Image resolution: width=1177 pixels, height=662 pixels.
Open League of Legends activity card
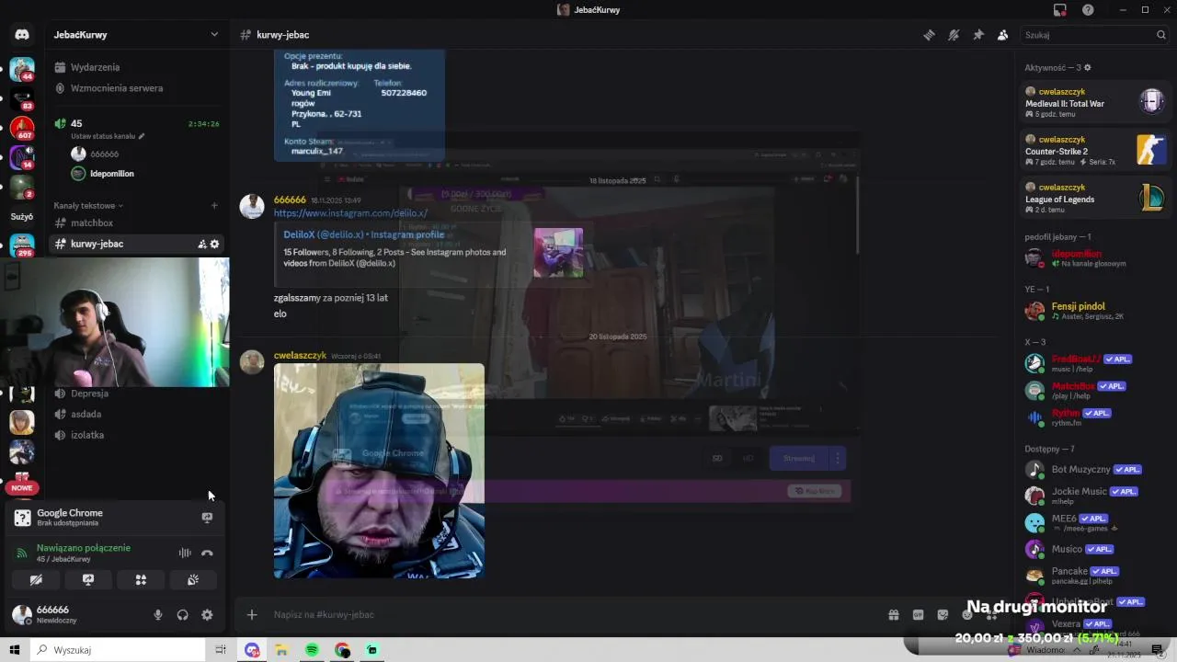tap(1096, 198)
